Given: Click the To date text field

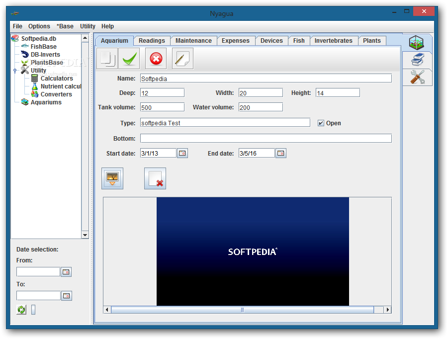Looking at the screenshot, I should [x=39, y=296].
